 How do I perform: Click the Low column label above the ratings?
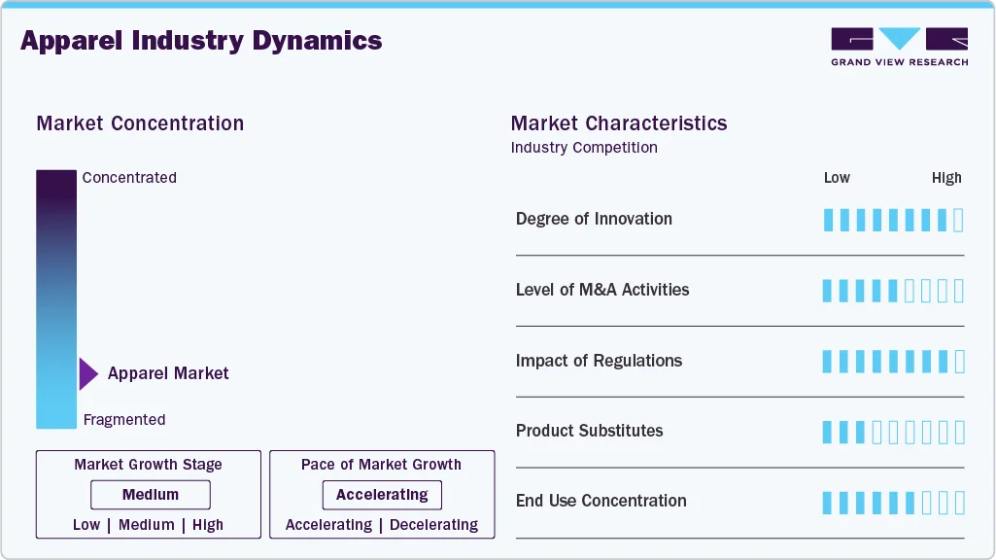point(837,178)
